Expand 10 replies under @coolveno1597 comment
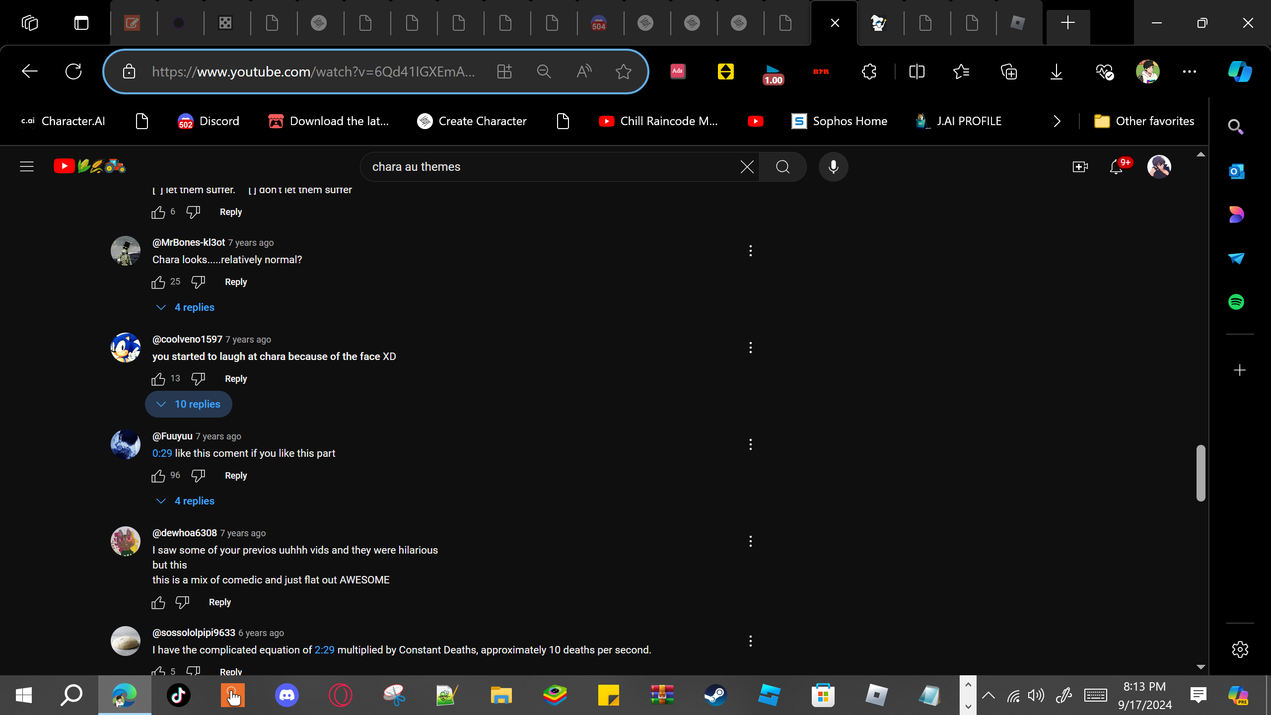 click(x=189, y=404)
